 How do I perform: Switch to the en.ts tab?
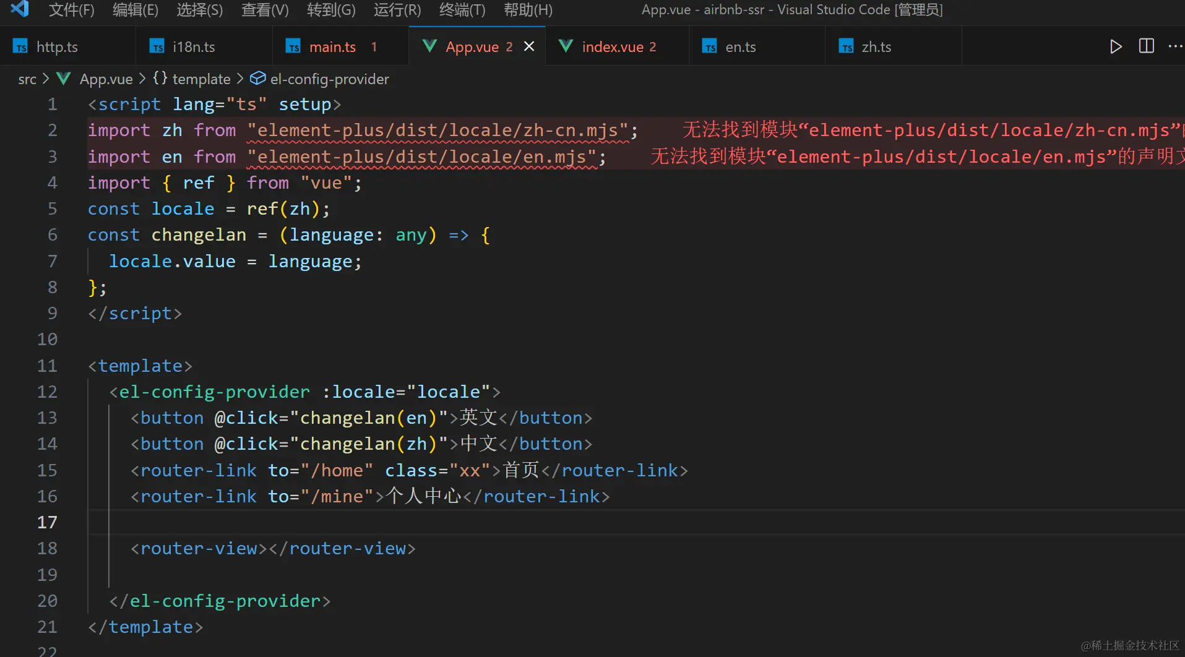[x=741, y=46]
